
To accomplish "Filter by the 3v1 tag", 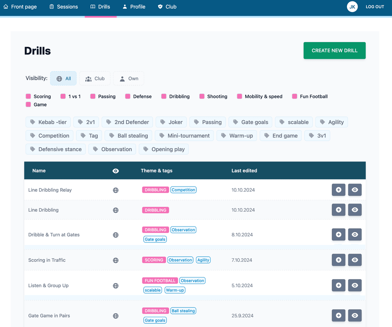I will tap(317, 135).
